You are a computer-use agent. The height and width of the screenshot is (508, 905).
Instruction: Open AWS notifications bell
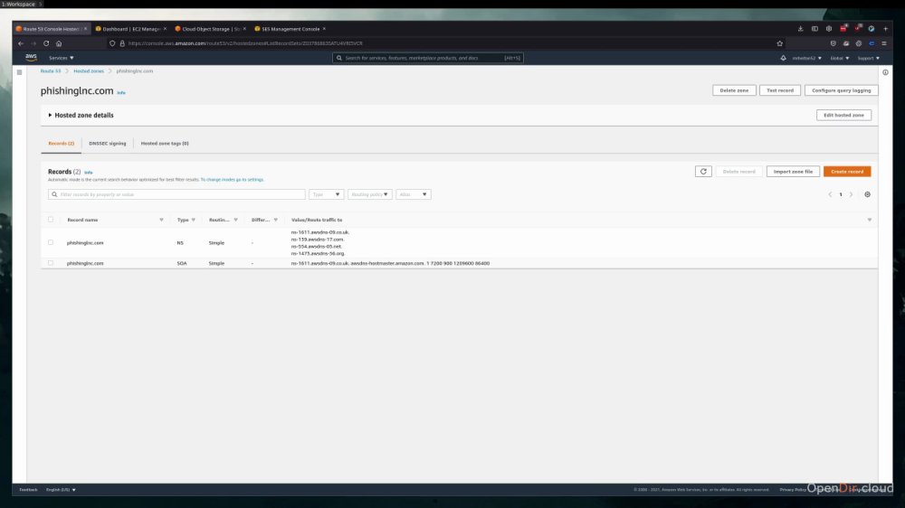(783, 58)
